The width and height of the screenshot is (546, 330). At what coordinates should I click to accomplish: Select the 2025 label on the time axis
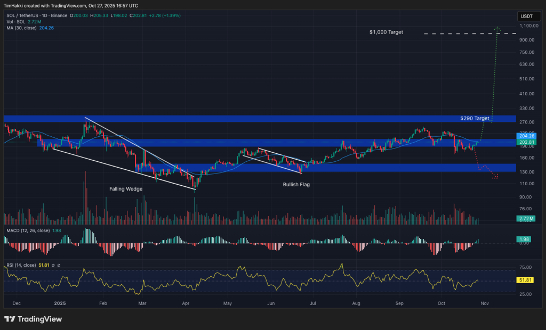pyautogui.click(x=59, y=302)
